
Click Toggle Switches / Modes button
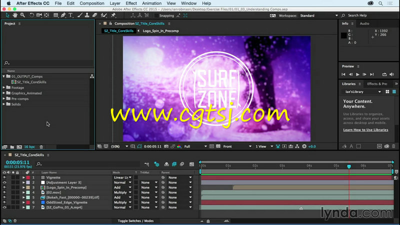click(135, 221)
